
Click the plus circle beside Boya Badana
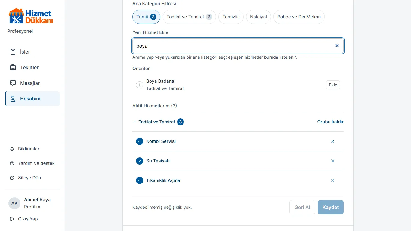click(140, 85)
